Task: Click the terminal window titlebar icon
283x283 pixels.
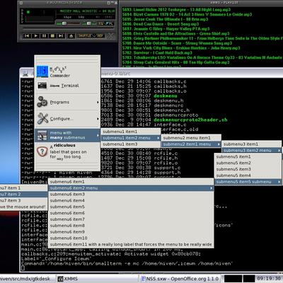Action: 25,74
